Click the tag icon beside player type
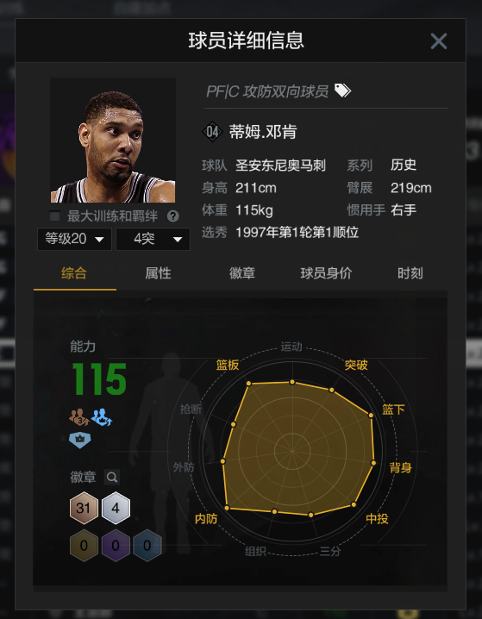Viewport: 482px width, 619px height. pos(342,91)
